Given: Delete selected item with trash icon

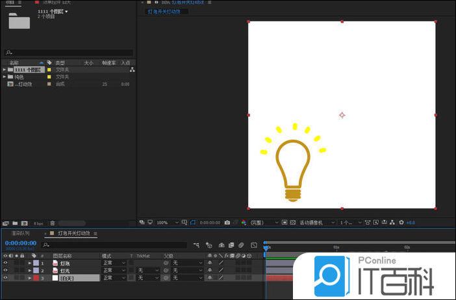Looking at the screenshot, I should point(53,223).
